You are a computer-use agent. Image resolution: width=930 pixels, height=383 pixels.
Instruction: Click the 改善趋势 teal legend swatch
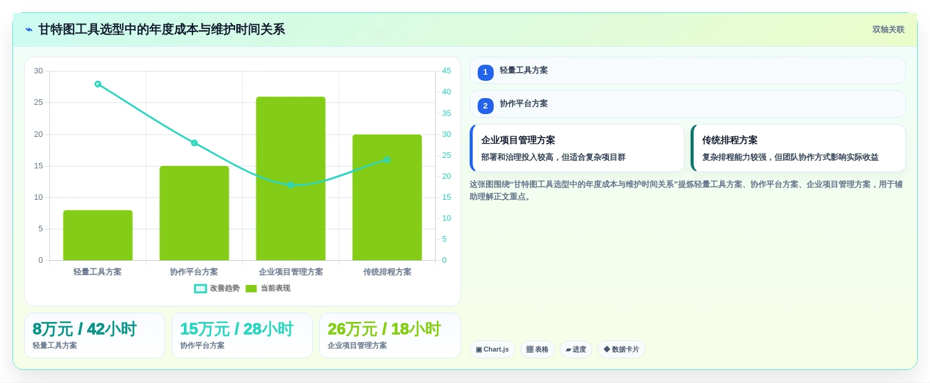click(x=201, y=288)
